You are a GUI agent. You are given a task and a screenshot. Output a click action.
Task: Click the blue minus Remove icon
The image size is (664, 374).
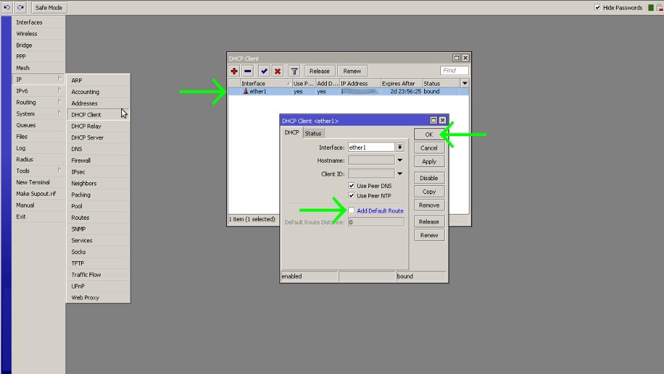point(248,71)
